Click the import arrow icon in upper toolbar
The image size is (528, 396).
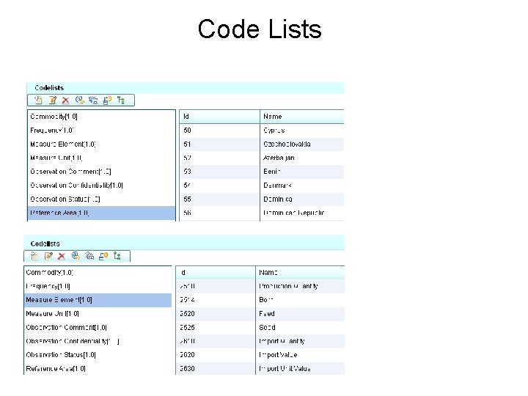[93, 100]
